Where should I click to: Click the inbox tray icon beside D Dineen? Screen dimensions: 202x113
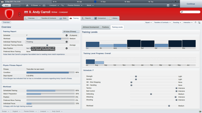(x=44, y=6)
